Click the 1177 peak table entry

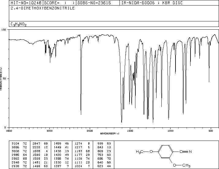[82, 155]
